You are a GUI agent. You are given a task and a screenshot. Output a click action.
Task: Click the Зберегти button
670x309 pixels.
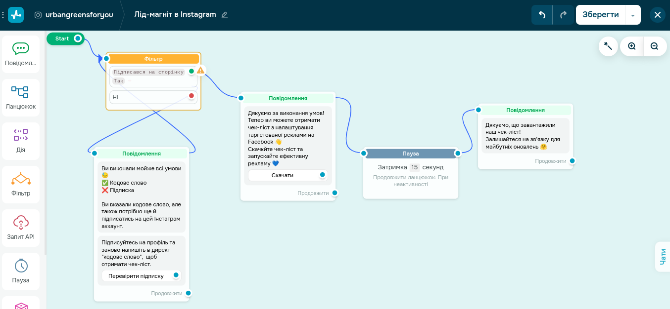600,14
